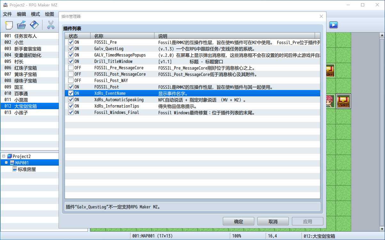Turn on the Fossil_Post_WAY plugin checkbox
The height and width of the screenshot is (240, 385).
[x=71, y=80]
